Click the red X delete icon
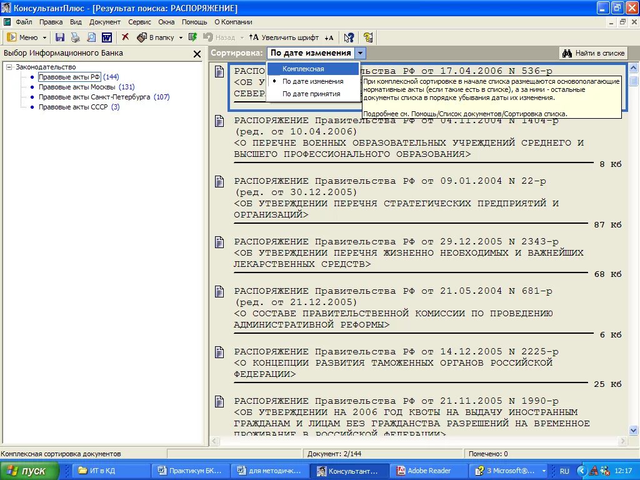Image resolution: width=640 pixels, height=480 pixels. pyautogui.click(x=125, y=37)
